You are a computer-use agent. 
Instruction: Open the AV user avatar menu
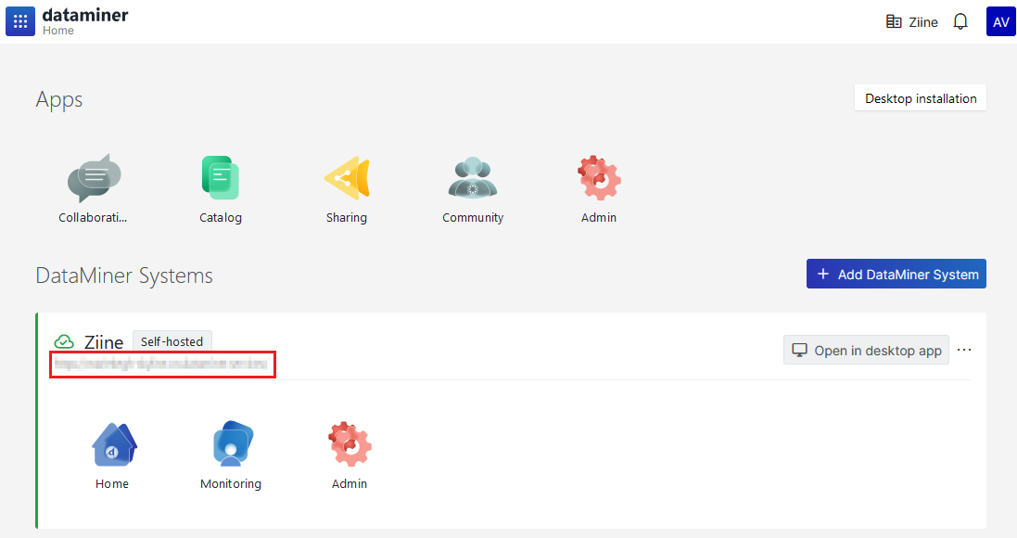coord(1001,21)
